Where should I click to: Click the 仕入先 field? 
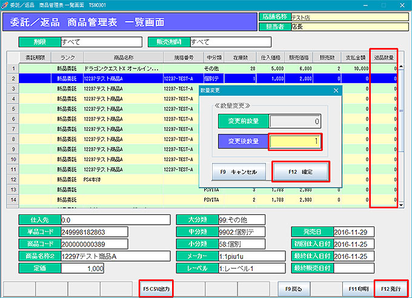(x=116, y=220)
